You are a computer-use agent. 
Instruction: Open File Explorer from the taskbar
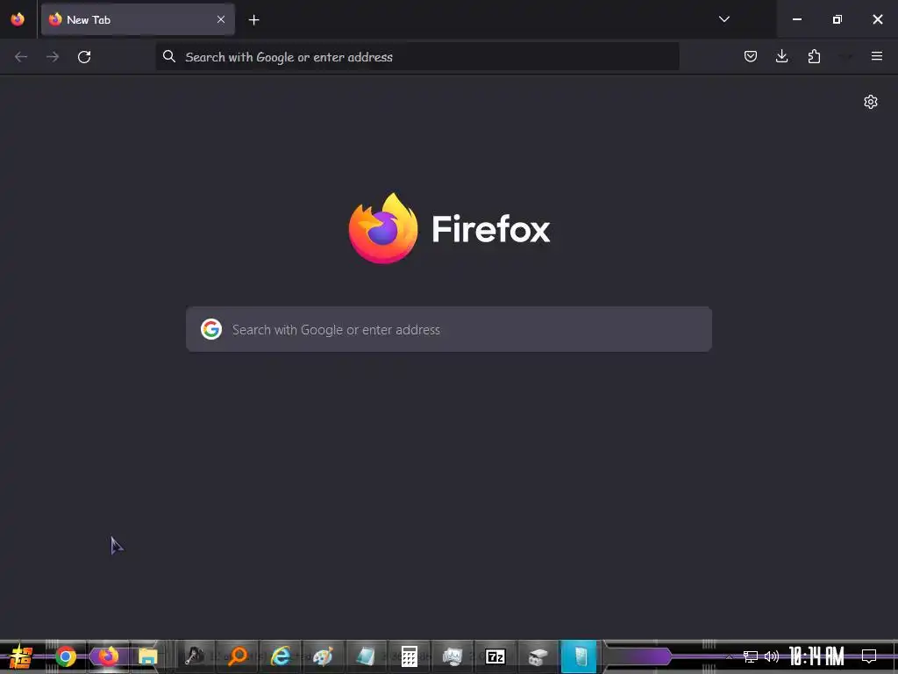coord(147,656)
